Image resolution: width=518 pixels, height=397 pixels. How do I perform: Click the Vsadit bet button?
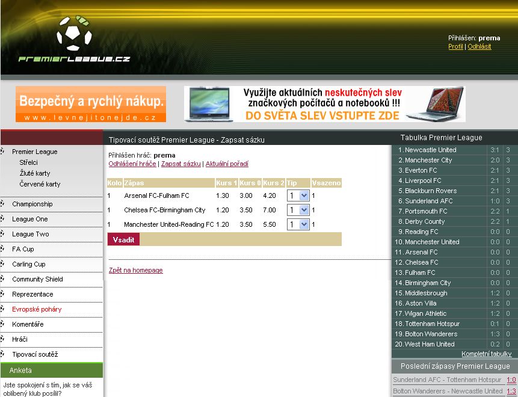pyautogui.click(x=123, y=239)
